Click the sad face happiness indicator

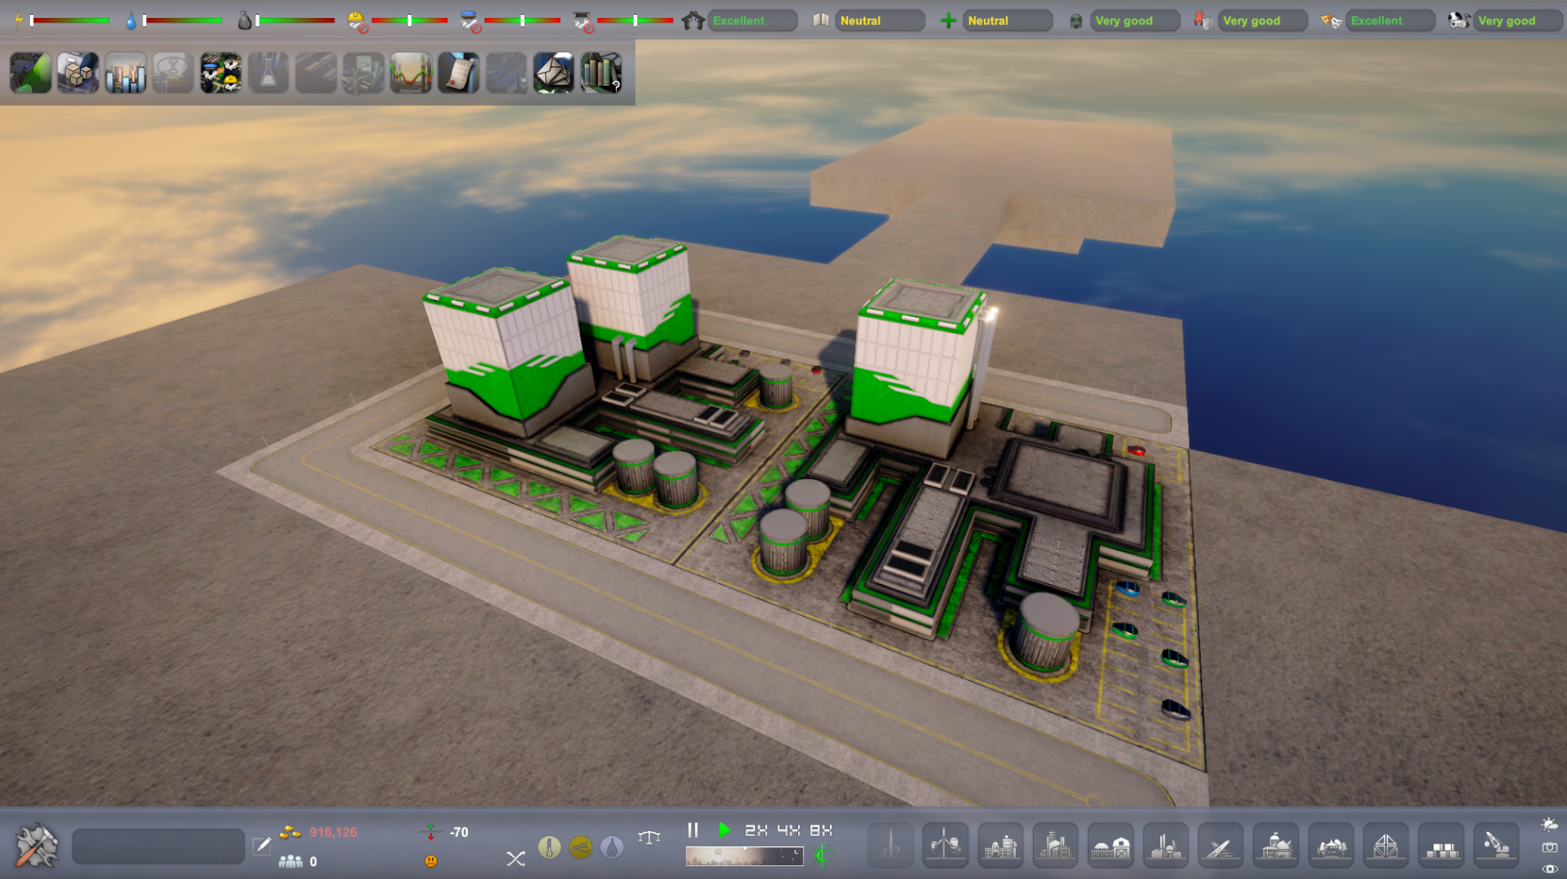click(x=431, y=861)
